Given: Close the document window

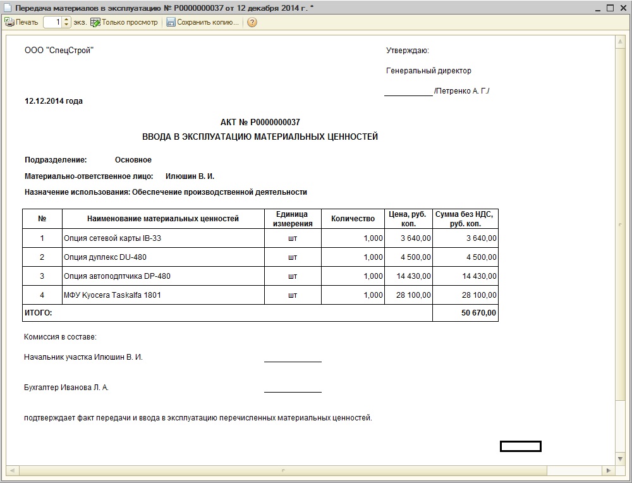Looking at the screenshot, I should click(623, 8).
